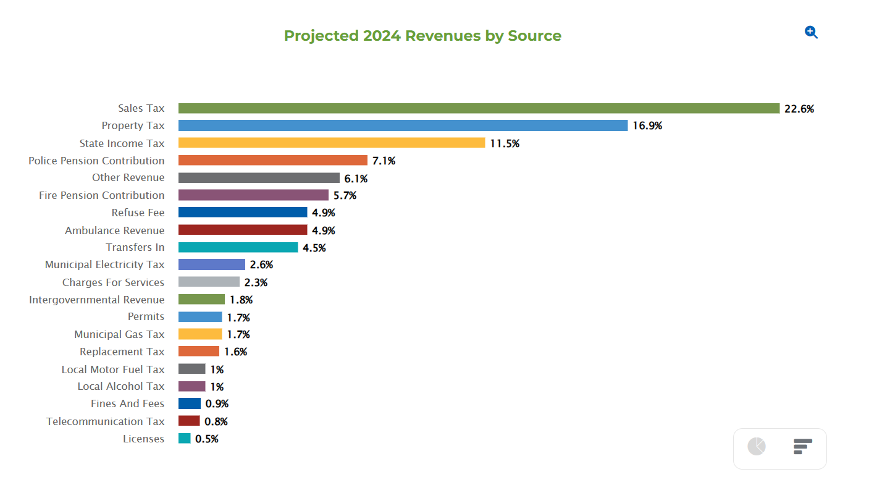Click the 5.7% value

[345, 196]
